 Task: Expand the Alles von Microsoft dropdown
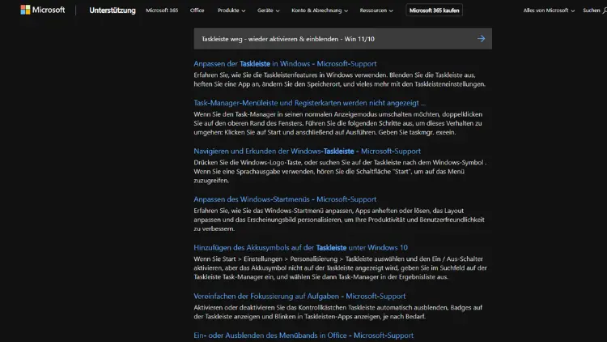coord(549,11)
